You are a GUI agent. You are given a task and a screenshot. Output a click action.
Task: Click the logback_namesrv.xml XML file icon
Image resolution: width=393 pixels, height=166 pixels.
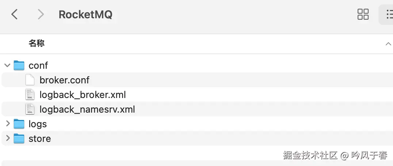30,109
